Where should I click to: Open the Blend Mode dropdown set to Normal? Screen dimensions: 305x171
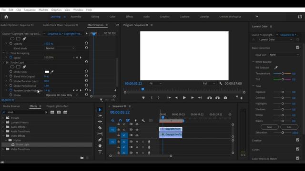click(60, 48)
